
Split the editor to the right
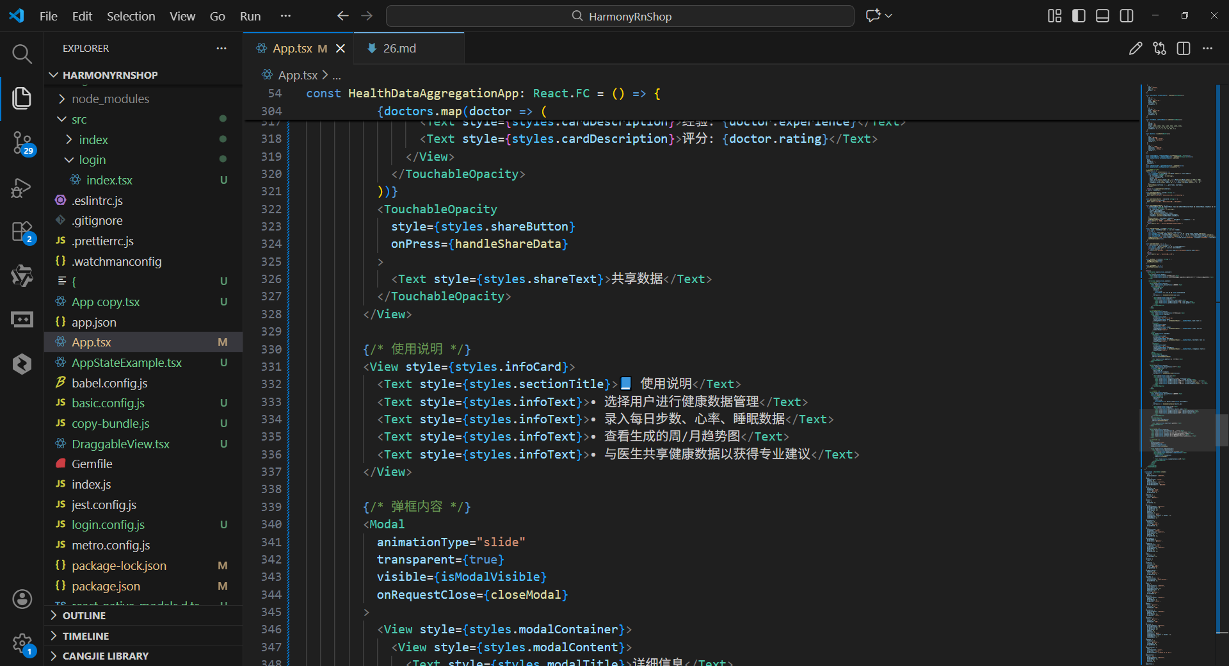1184,49
